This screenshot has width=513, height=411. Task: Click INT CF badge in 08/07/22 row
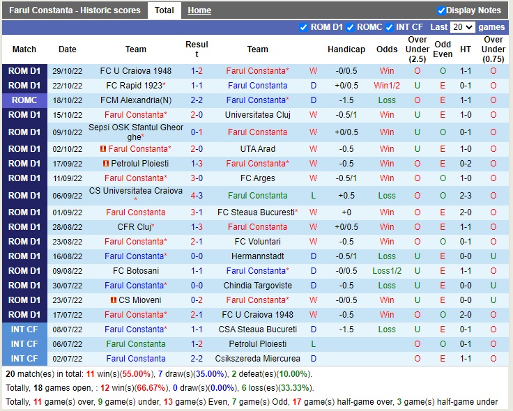[x=24, y=329]
